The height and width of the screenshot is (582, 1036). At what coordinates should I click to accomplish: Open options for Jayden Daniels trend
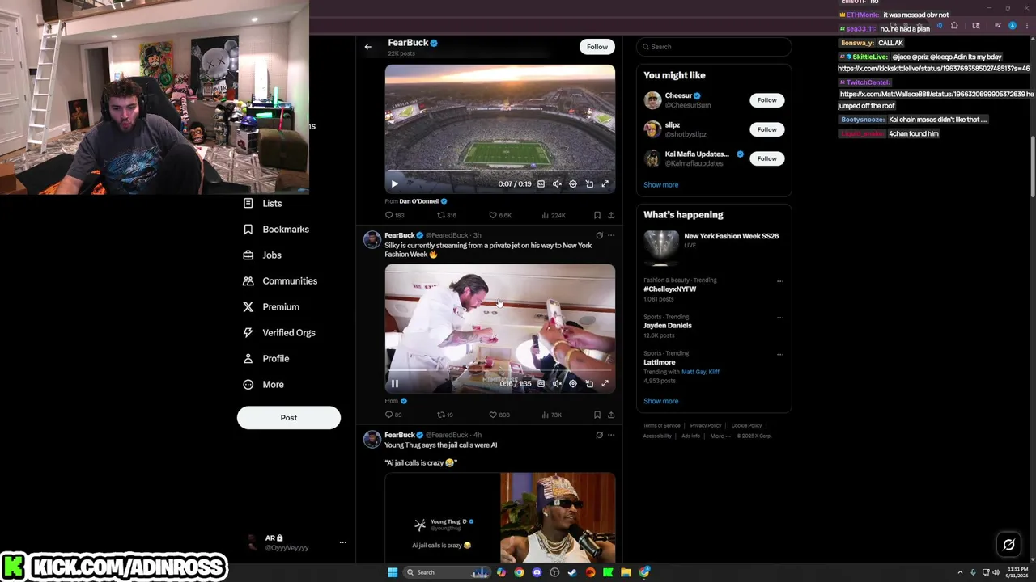coord(780,318)
